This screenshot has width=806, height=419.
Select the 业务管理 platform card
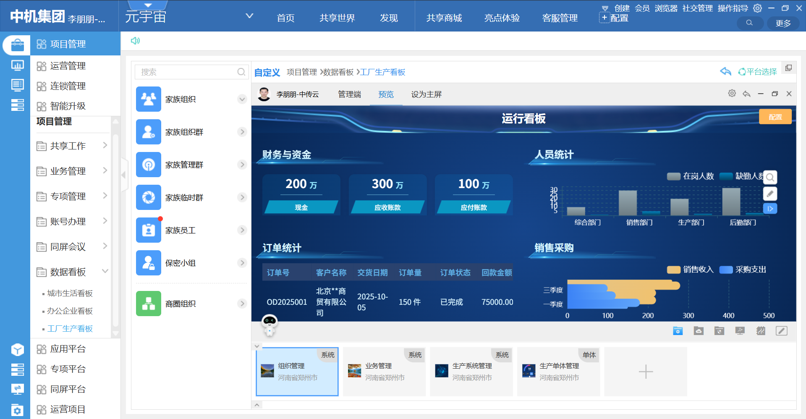point(384,372)
